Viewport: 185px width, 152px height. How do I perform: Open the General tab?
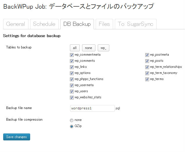pos(16,24)
